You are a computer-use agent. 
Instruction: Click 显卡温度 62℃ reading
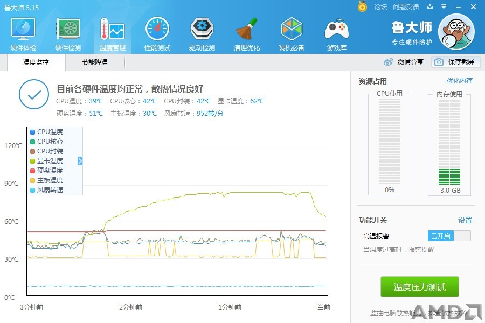(x=241, y=101)
